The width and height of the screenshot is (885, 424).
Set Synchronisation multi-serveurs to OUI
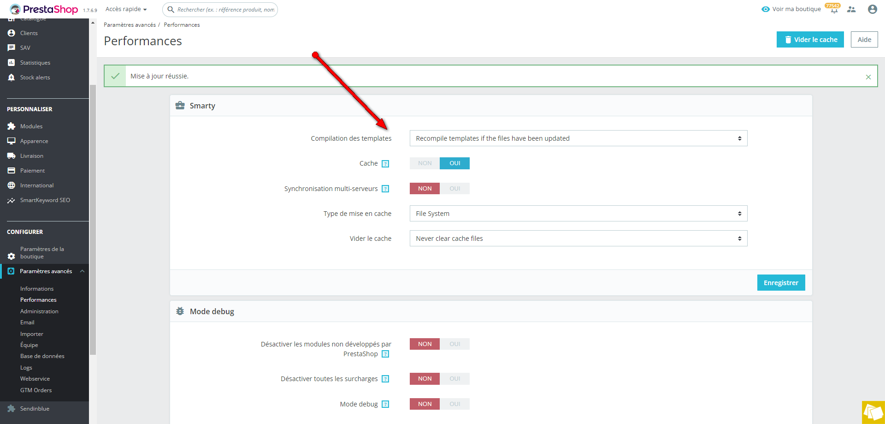coord(455,188)
